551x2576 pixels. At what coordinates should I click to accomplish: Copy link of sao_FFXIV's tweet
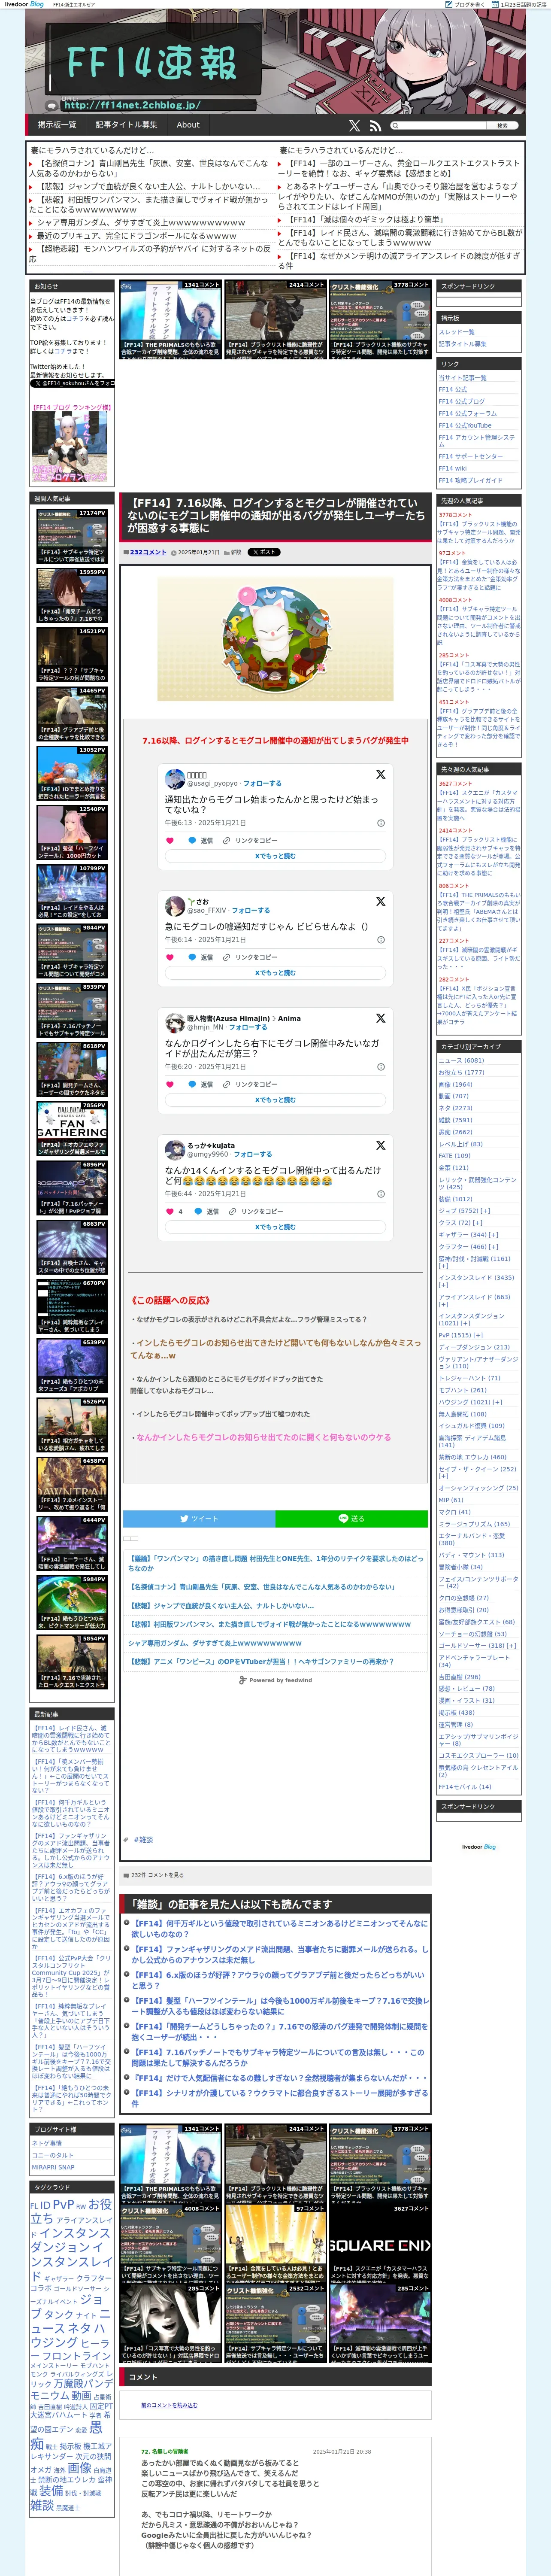[250, 957]
